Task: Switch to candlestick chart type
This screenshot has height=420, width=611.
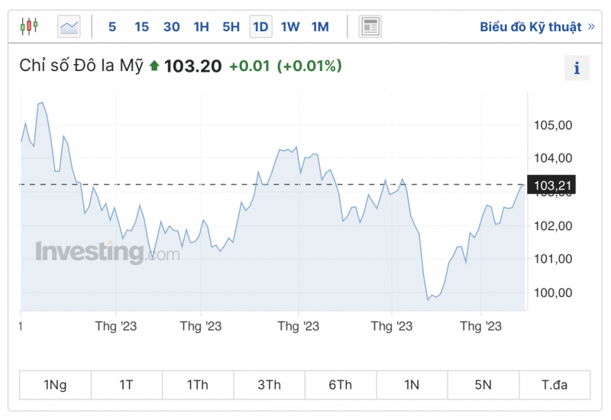Action: pyautogui.click(x=29, y=27)
